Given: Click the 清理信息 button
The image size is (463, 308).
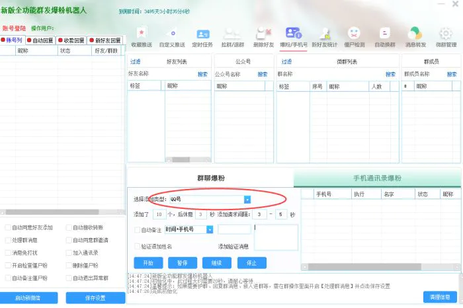Looking at the screenshot, I should pyautogui.click(x=440, y=297).
